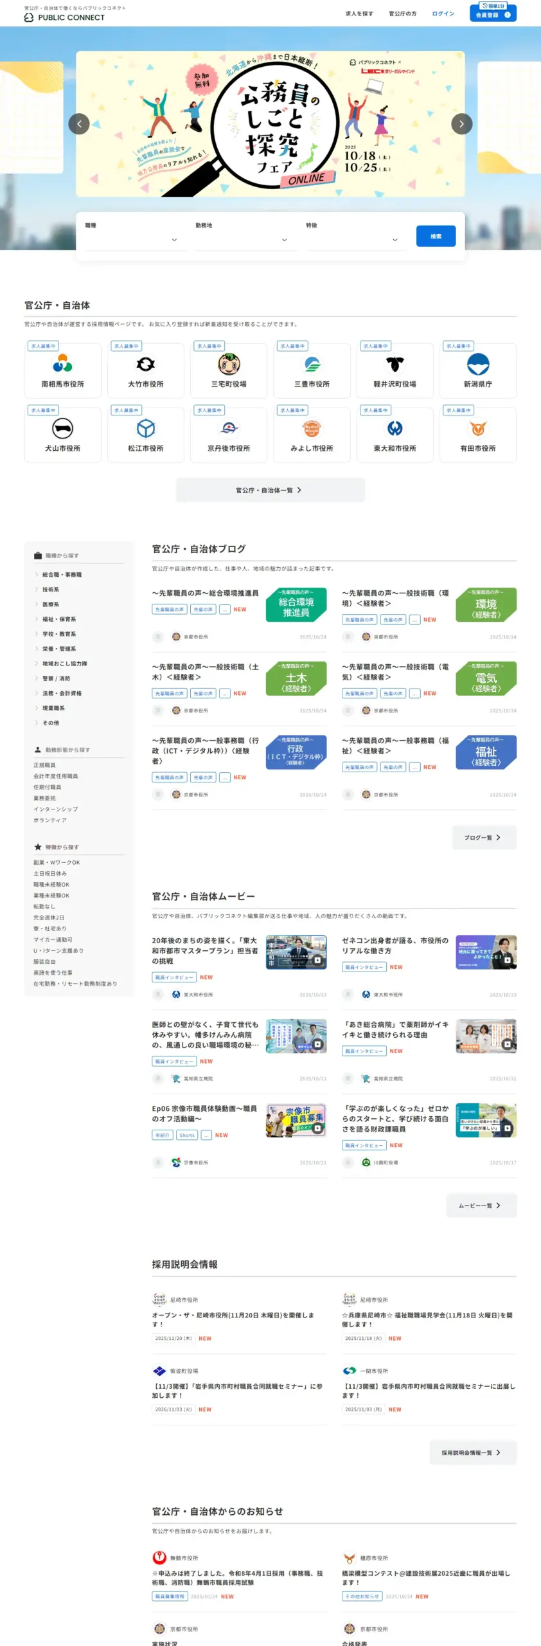The height and width of the screenshot is (1646, 541).
Task: Click the PUBLIC CONNECT logo
Action: (64, 17)
